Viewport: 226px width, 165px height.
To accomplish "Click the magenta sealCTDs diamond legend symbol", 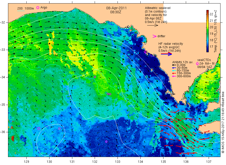I will (x=197, y=63).
